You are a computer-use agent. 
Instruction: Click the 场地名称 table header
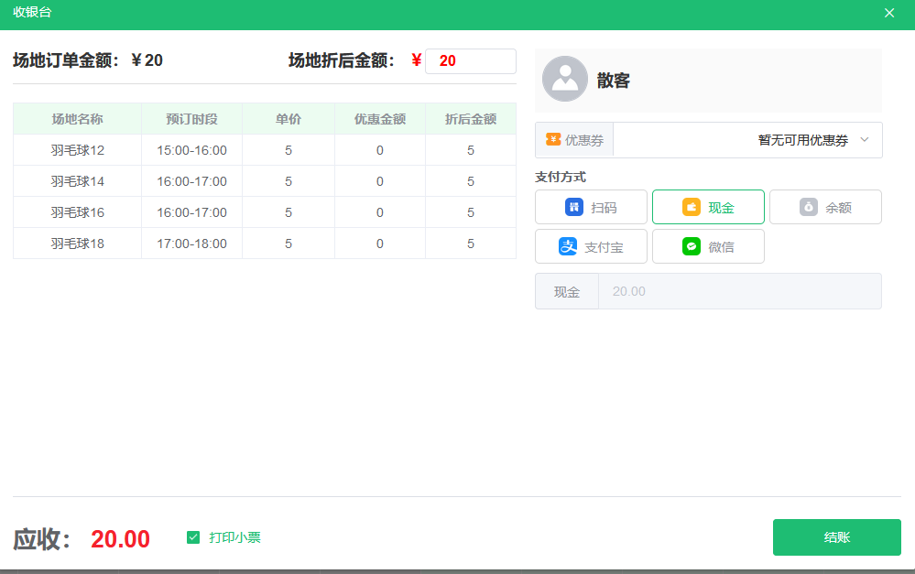coord(77,118)
